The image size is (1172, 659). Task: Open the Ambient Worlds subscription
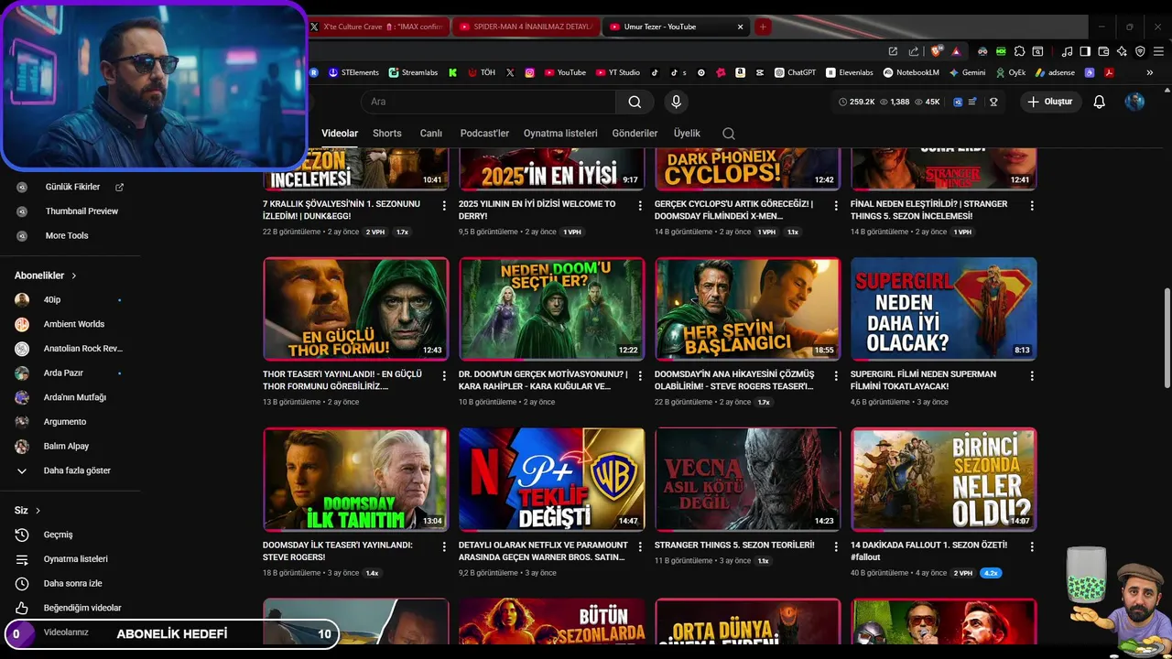pos(70,324)
